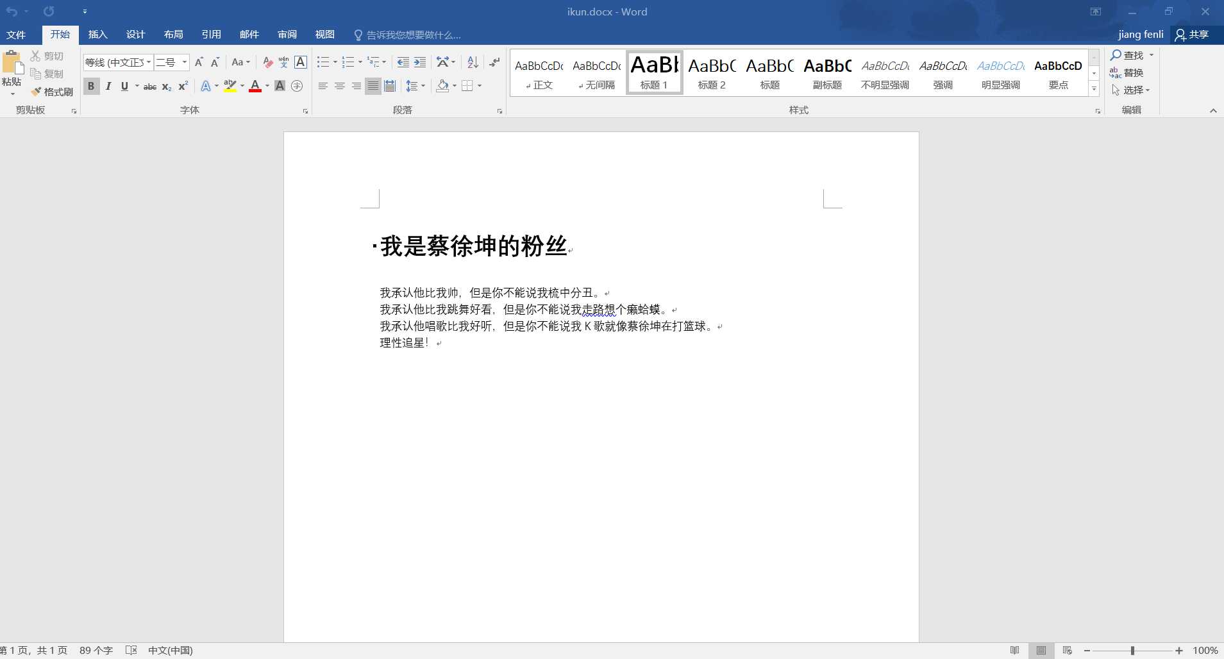
Task: Click the tell-me search box
Action: tap(408, 35)
